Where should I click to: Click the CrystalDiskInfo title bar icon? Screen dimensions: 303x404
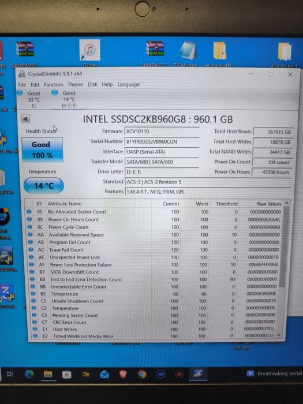click(x=22, y=74)
